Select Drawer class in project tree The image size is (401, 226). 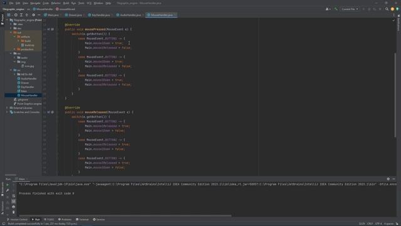[x=24, y=83]
